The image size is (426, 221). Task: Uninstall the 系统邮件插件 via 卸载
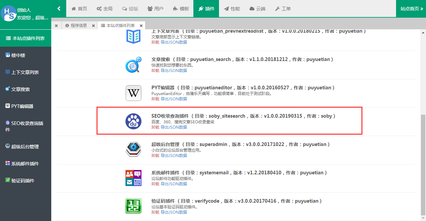(x=155, y=184)
